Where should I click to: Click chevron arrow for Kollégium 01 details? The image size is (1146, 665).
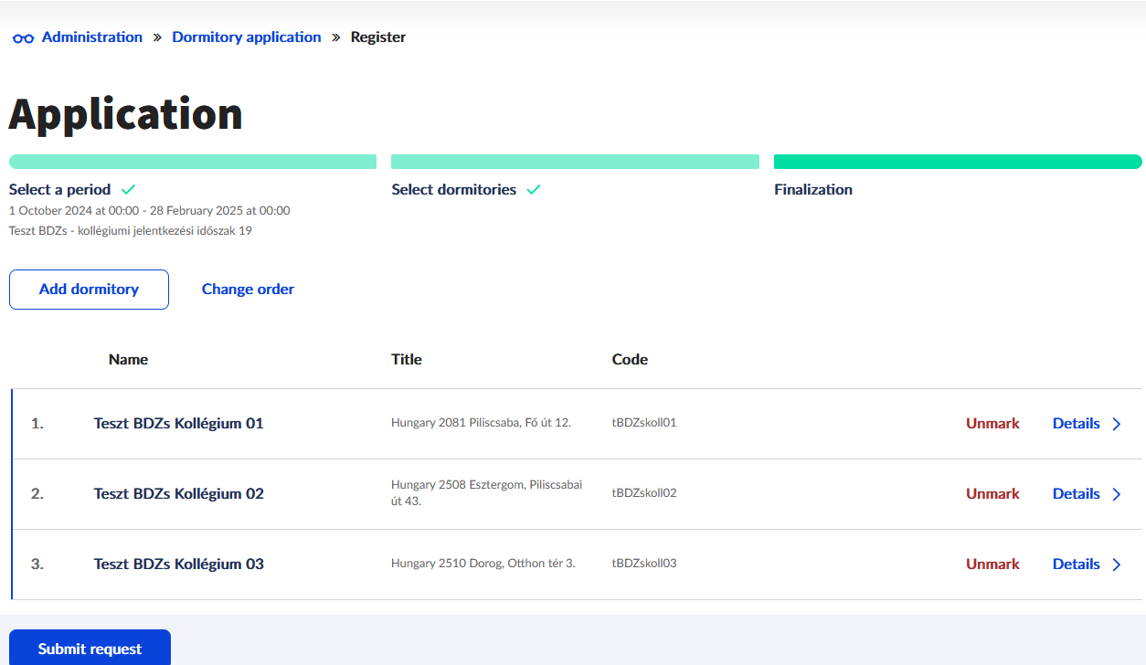pyautogui.click(x=1117, y=424)
